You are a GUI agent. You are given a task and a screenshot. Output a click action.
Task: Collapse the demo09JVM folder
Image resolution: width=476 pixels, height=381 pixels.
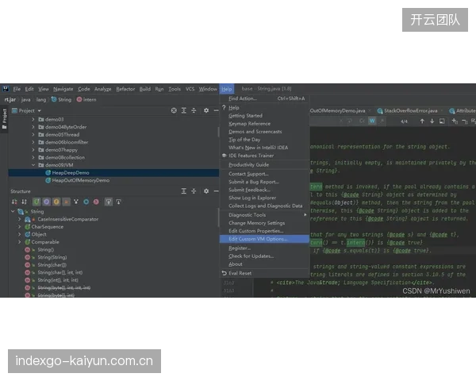coord(33,165)
